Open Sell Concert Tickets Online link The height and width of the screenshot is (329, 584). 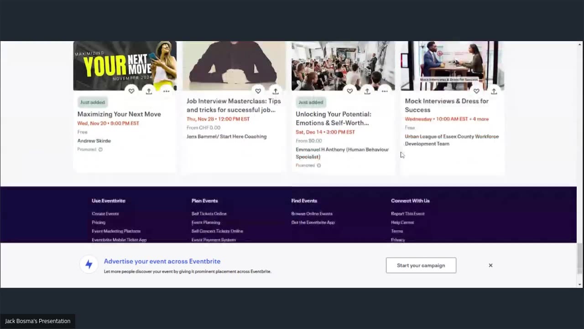[x=217, y=231]
